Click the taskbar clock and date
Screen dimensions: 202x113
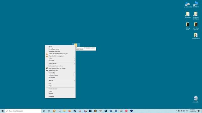click(x=193, y=111)
